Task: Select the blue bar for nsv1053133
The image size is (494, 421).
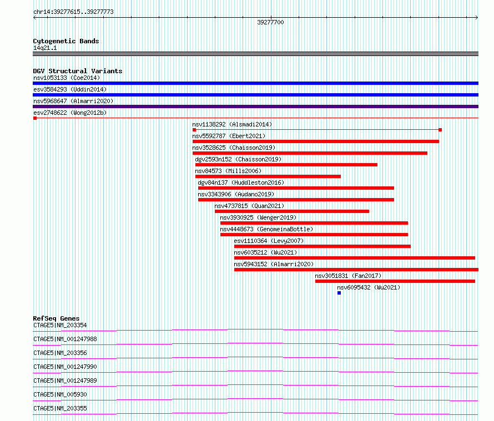Action: pyautogui.click(x=255, y=83)
